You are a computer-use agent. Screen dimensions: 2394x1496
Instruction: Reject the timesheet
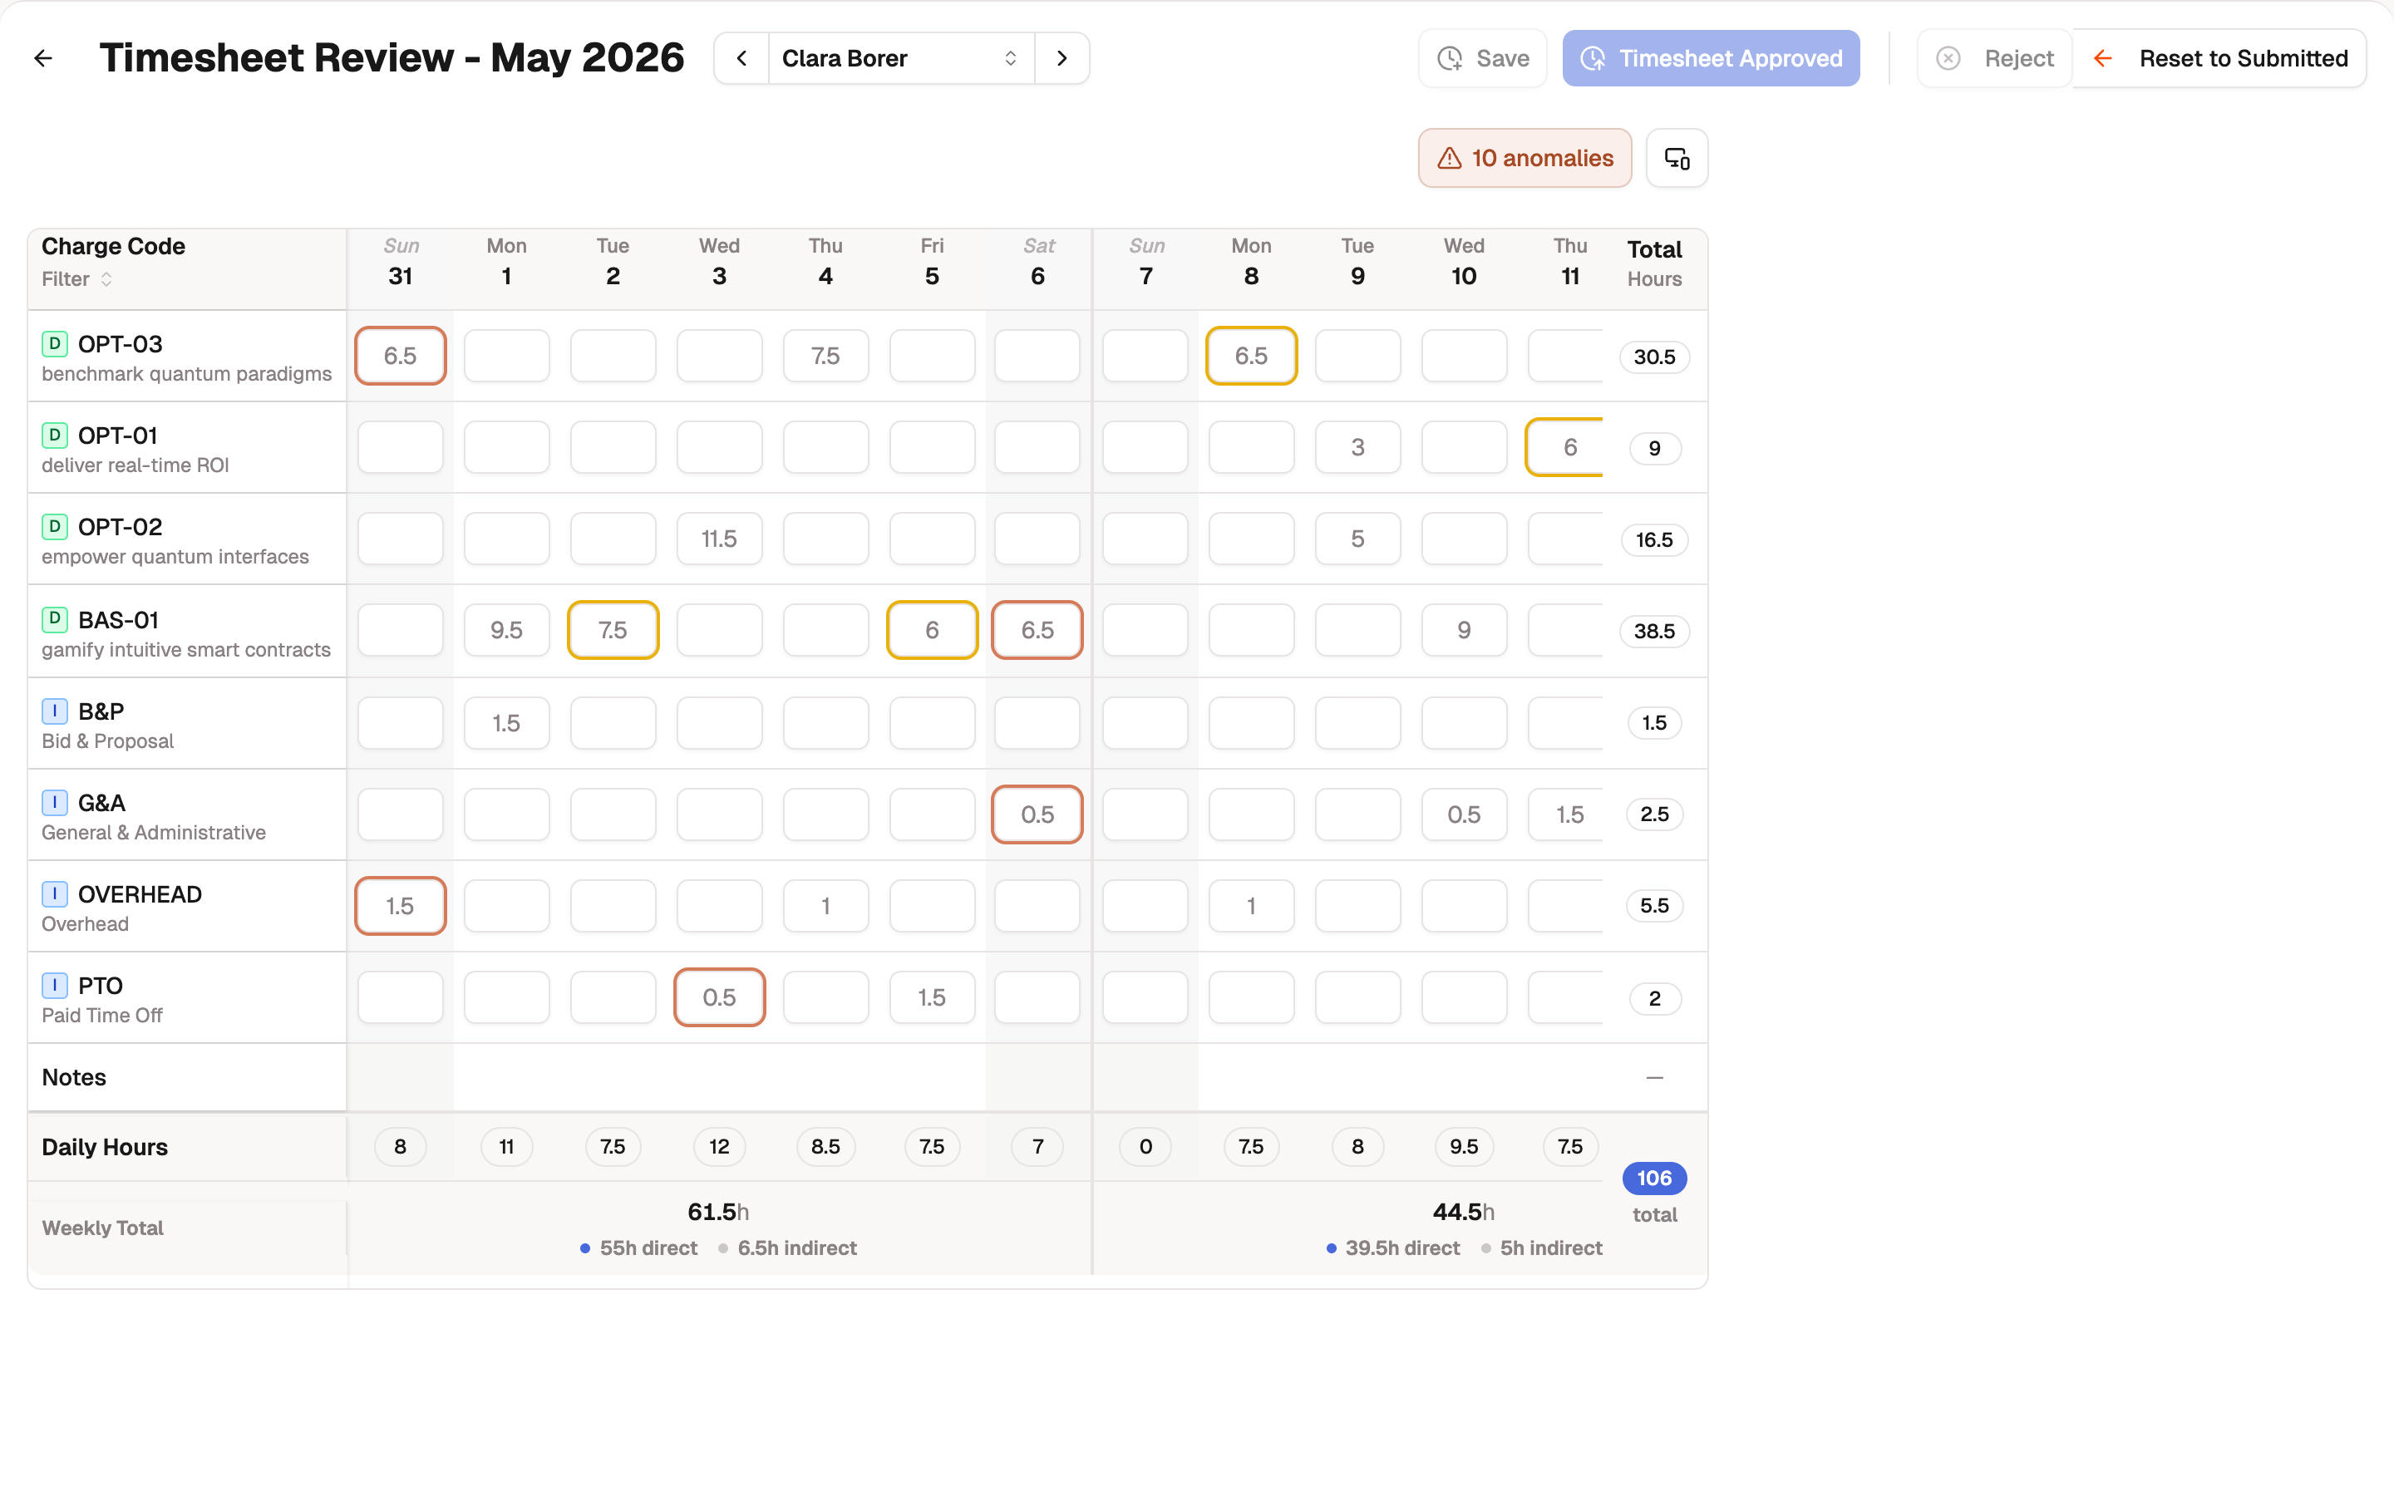coord(1994,58)
